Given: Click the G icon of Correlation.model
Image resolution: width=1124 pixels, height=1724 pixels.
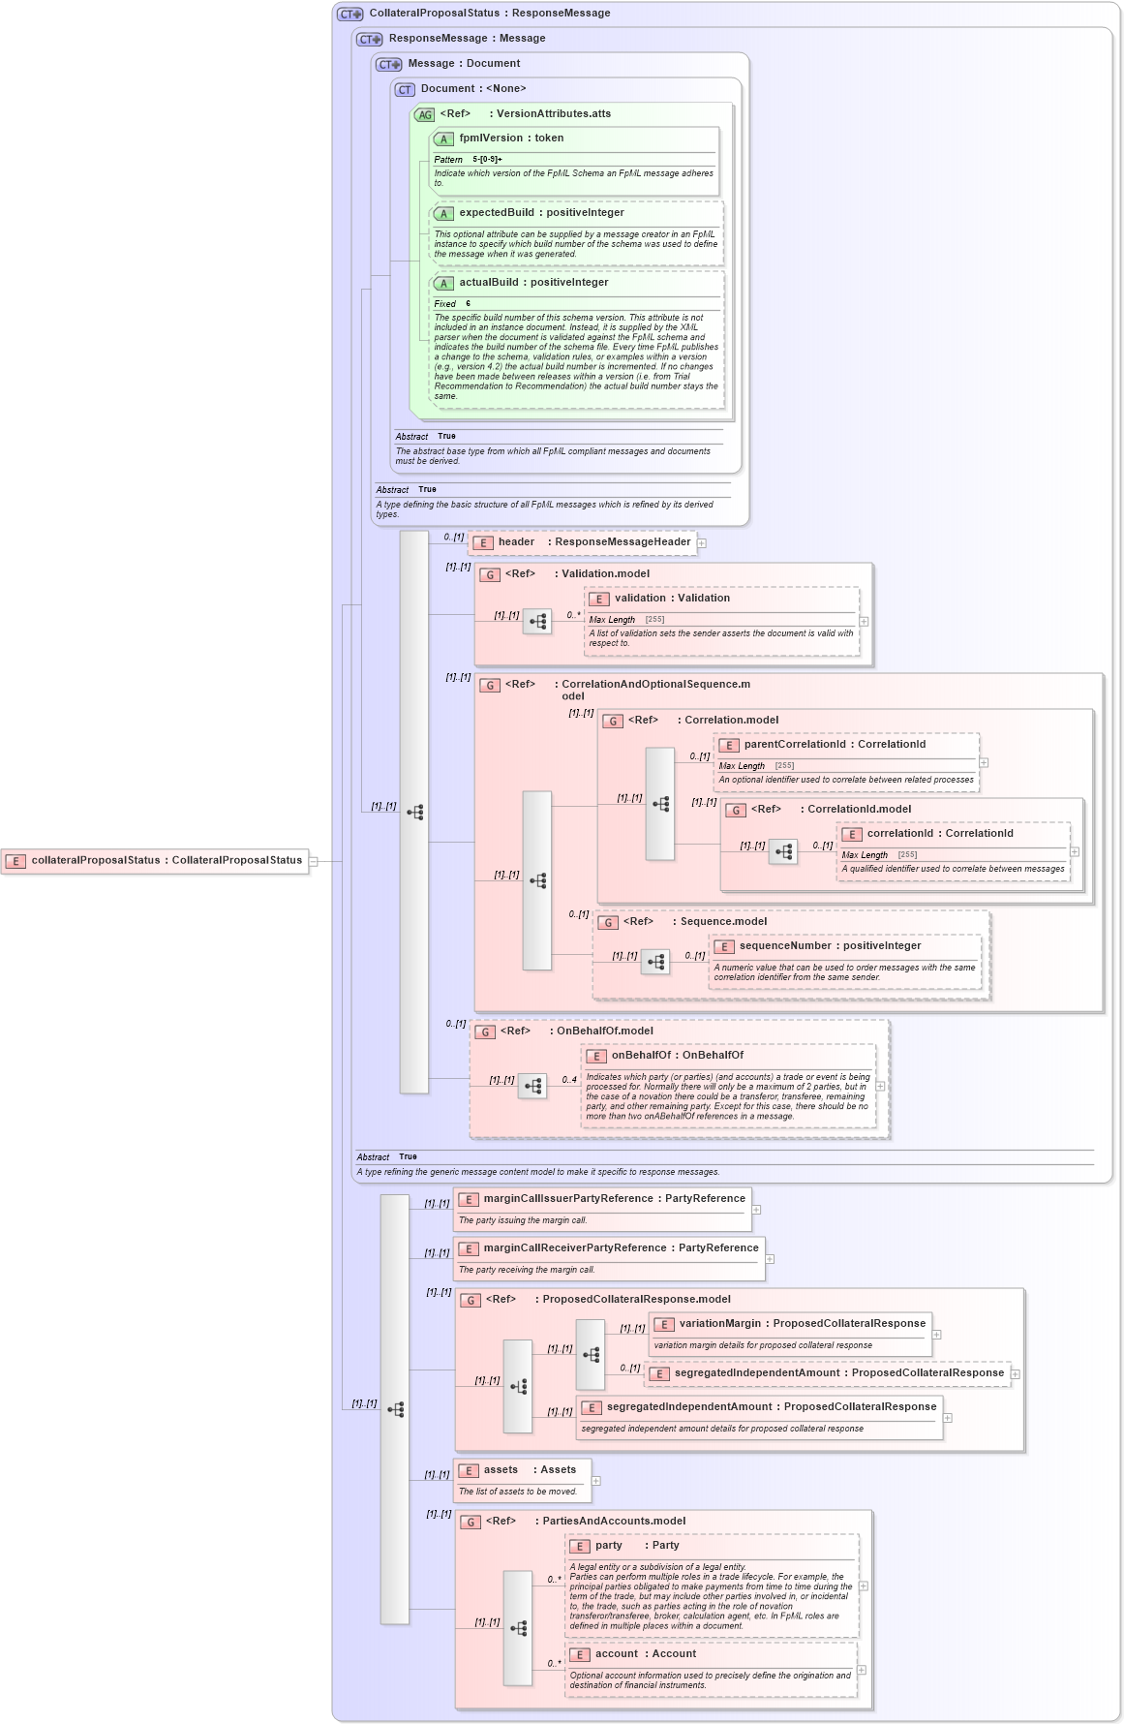Looking at the screenshot, I should (x=613, y=722).
